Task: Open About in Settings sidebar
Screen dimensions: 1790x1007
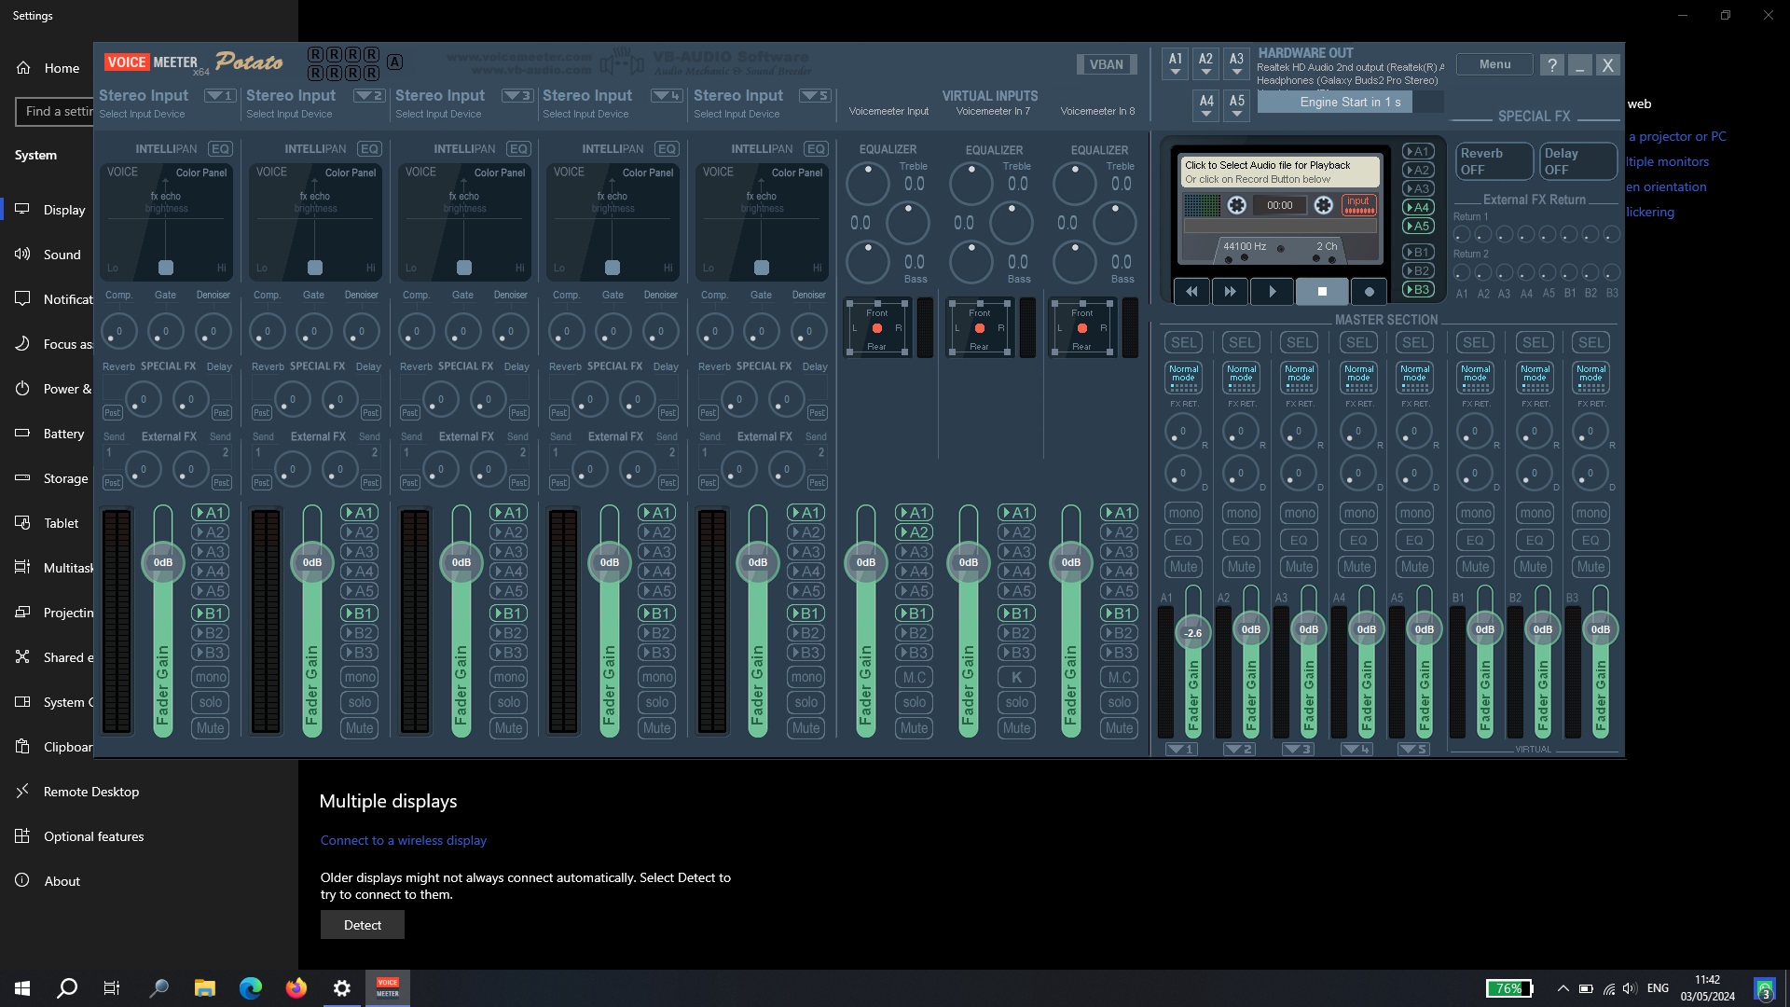Action: click(62, 881)
